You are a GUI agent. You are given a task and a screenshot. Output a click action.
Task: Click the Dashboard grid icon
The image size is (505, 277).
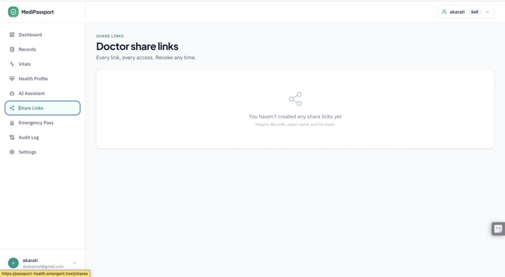coord(12,35)
